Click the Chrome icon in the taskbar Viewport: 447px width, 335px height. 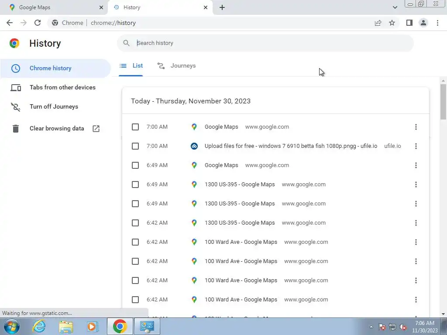[120, 326]
